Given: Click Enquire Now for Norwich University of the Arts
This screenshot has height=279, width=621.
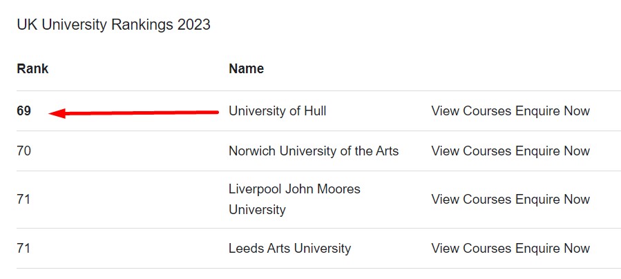Looking at the screenshot, I should (x=553, y=151).
